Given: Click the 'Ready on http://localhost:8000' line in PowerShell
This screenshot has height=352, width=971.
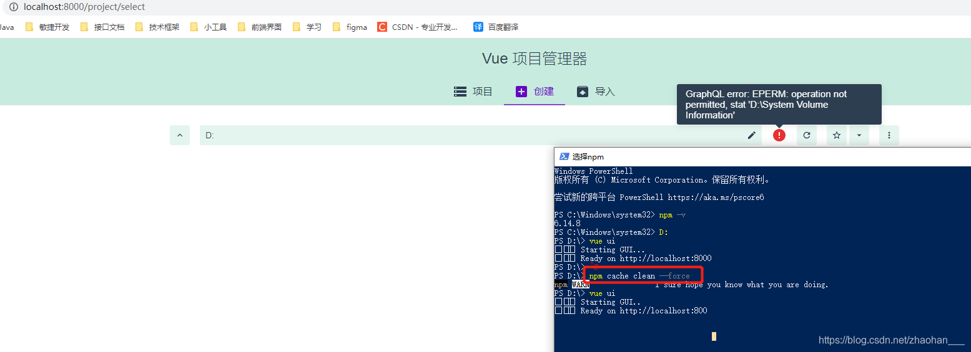Looking at the screenshot, I should pyautogui.click(x=633, y=259).
